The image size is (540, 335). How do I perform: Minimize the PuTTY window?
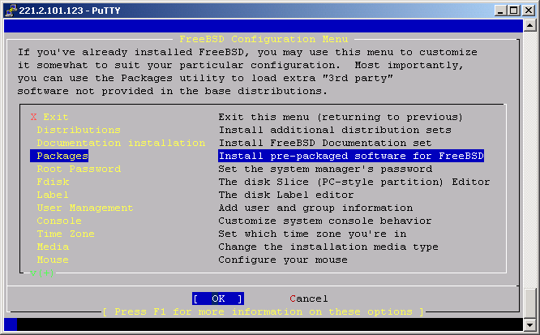click(500, 11)
